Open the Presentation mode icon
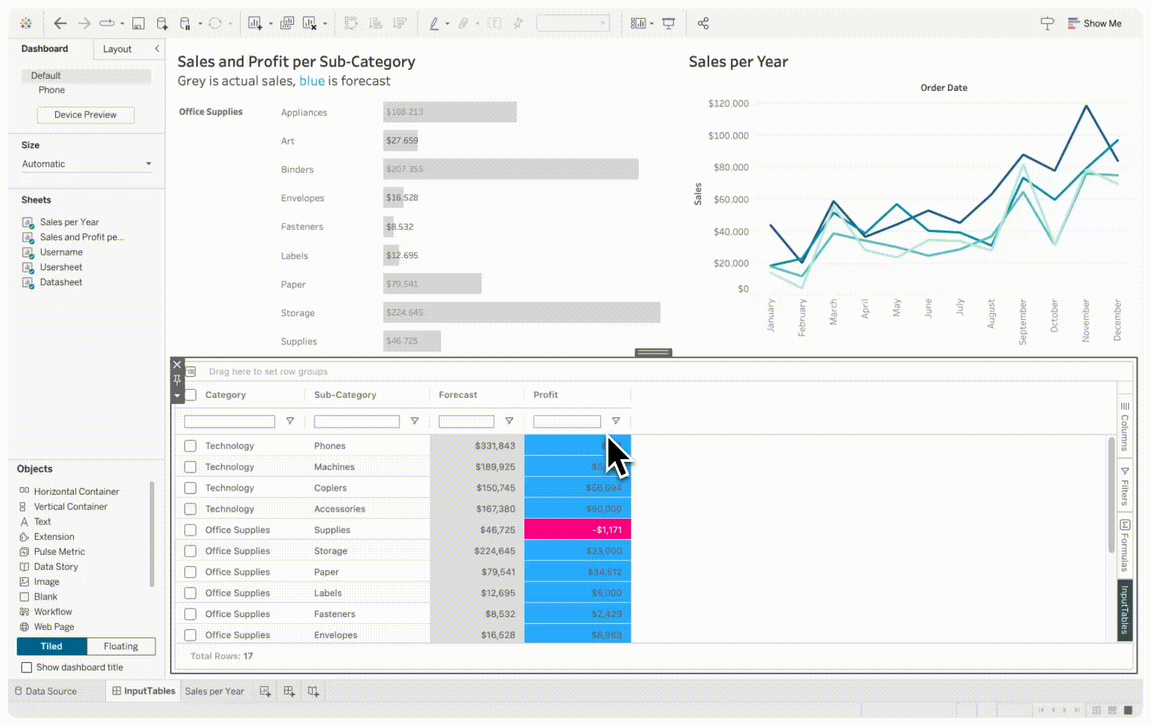Screen dimensions: 1151x726 (x=668, y=24)
